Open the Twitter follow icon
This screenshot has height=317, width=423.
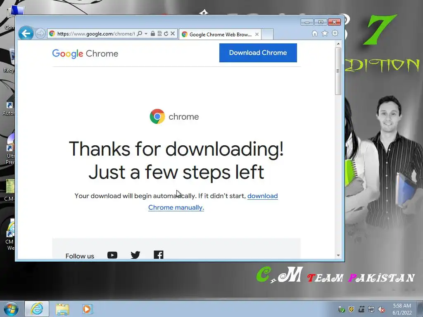pos(135,255)
